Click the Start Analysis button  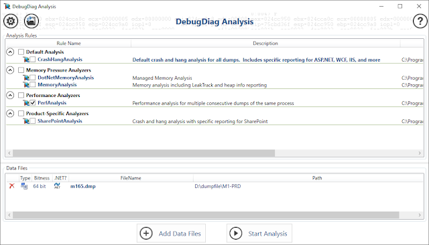(259, 234)
